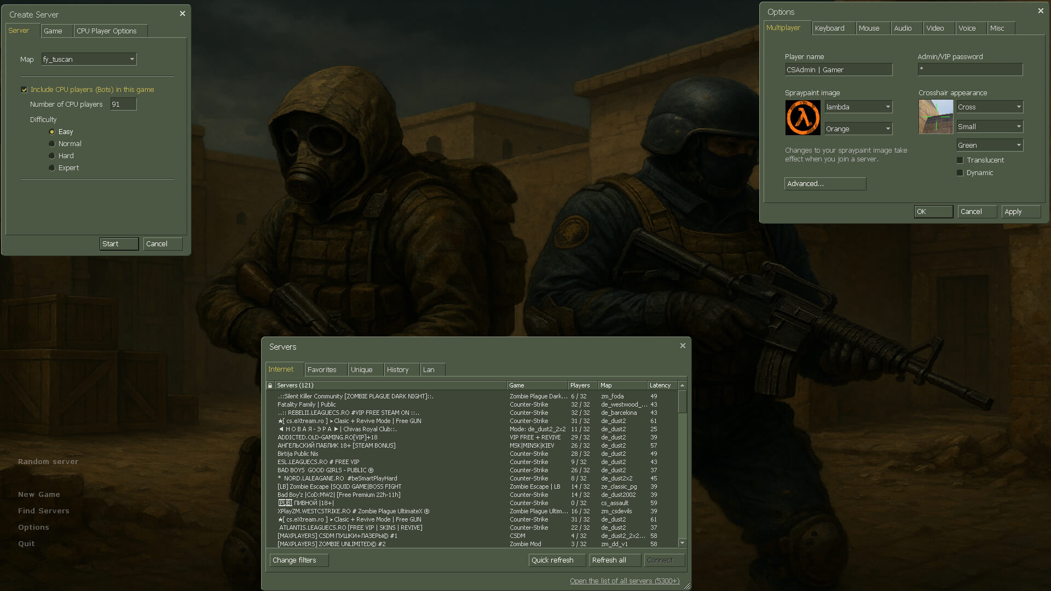The image size is (1051, 591).
Task: Open Advanced multiplayer settings
Action: (825, 184)
